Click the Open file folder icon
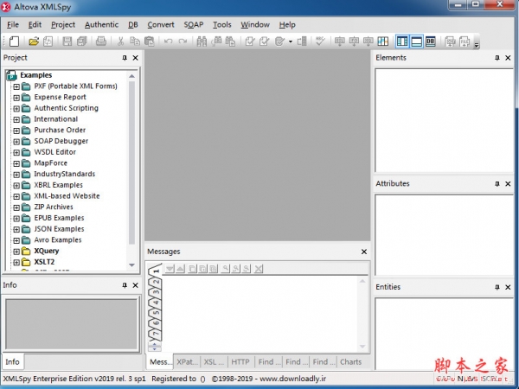The image size is (519, 389). pyautogui.click(x=34, y=41)
